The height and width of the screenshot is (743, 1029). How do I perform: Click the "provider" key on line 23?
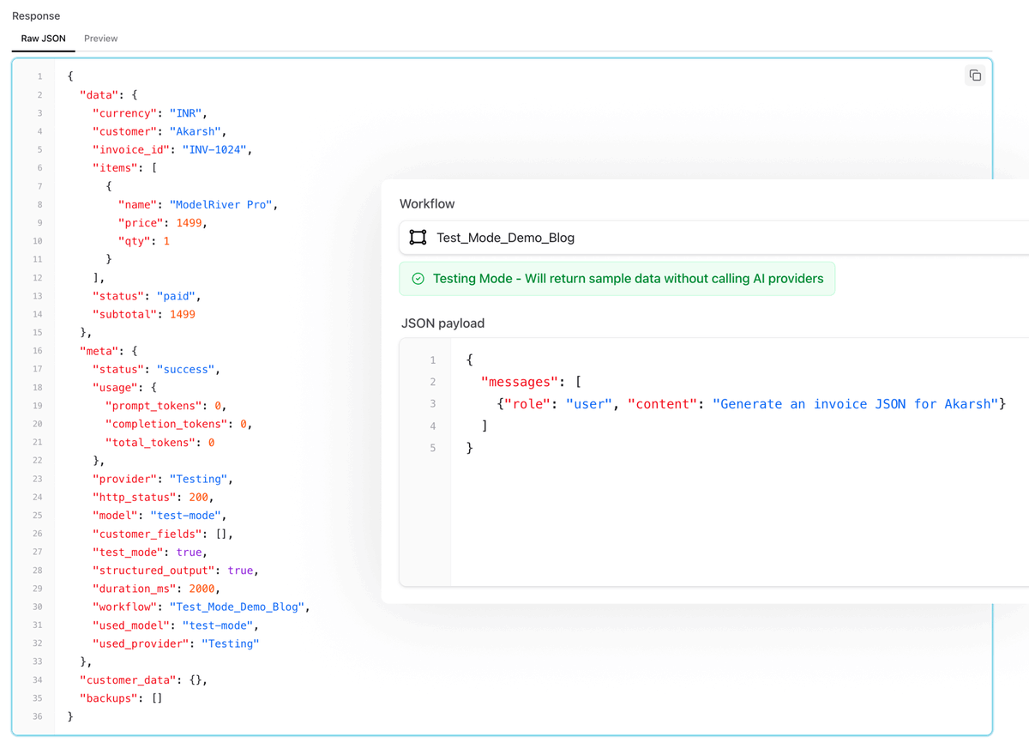point(124,479)
